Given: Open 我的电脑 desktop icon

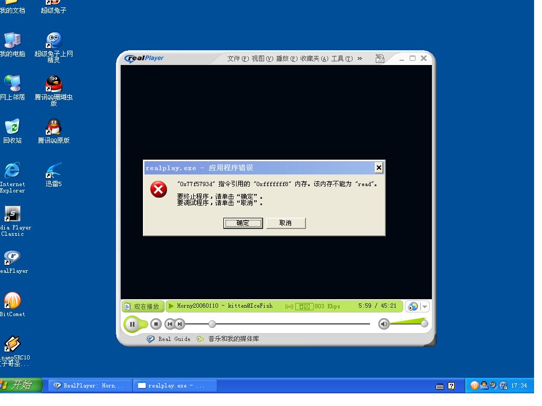Looking at the screenshot, I should click(x=13, y=45).
